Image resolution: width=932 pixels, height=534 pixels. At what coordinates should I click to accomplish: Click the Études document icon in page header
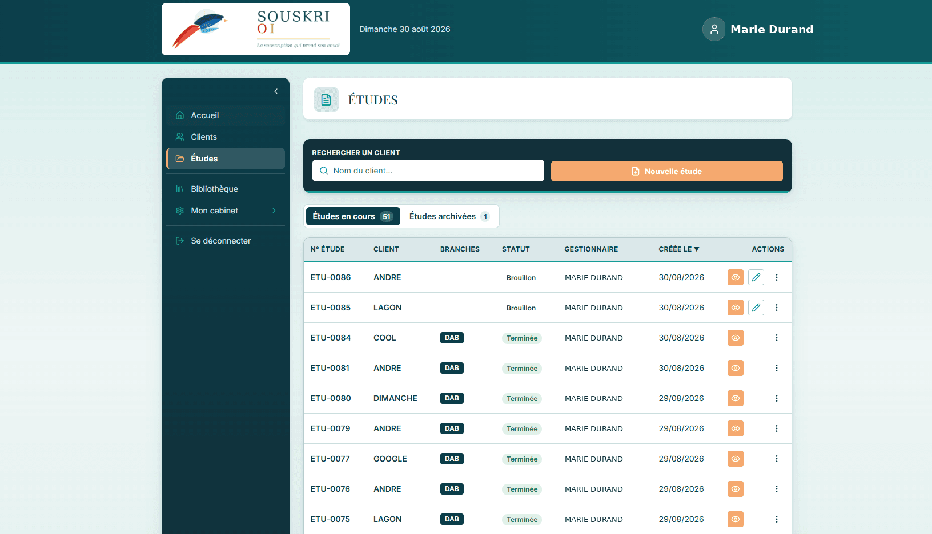click(326, 100)
